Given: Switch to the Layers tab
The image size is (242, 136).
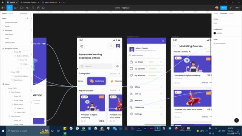Looking at the screenshot, I should pyautogui.click(x=4, y=14).
